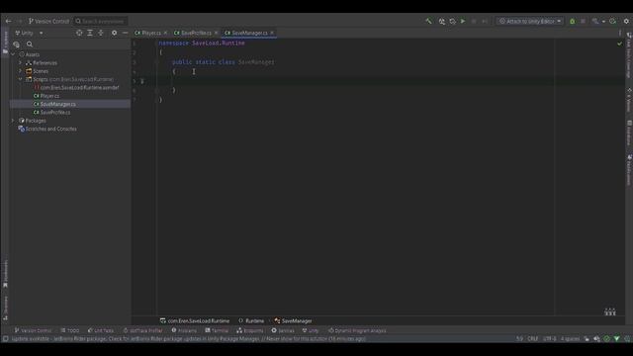Screen dimensions: 633x356
Task: Click Expand All in explorer toolbar
Action: tap(90, 33)
